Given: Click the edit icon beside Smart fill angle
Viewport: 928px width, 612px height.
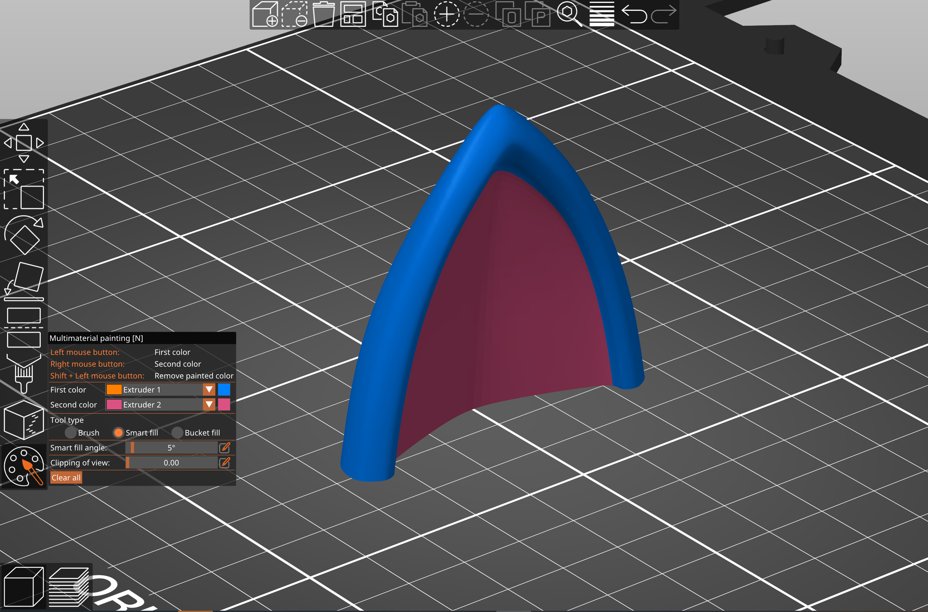Looking at the screenshot, I should (225, 448).
